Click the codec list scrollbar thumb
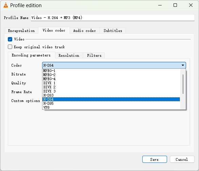 click(183, 84)
